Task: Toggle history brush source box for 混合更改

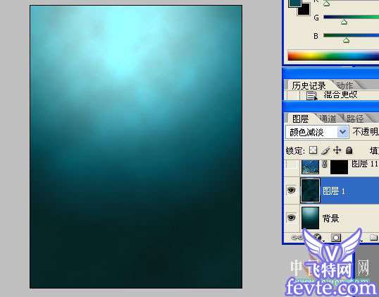Action: coord(293,95)
